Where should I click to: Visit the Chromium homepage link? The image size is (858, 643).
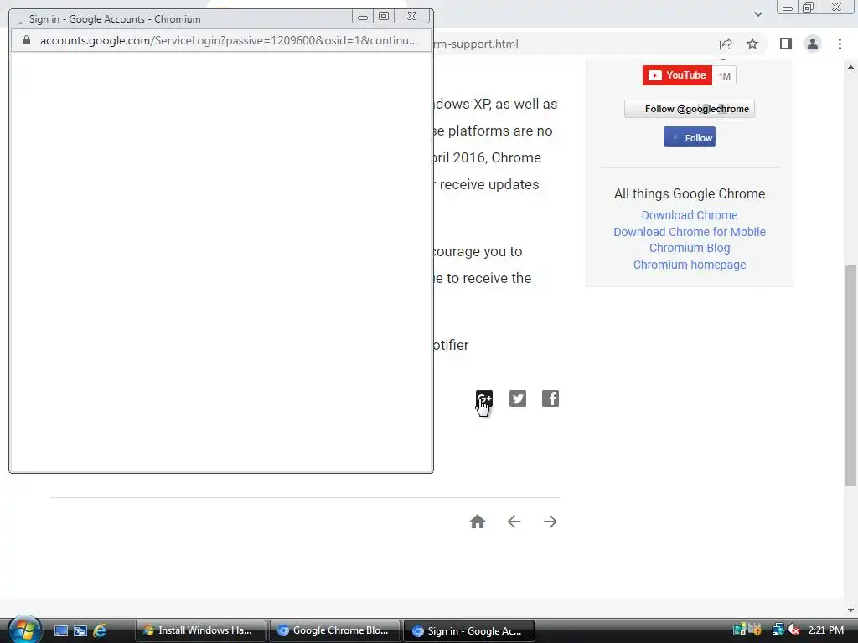pos(690,265)
